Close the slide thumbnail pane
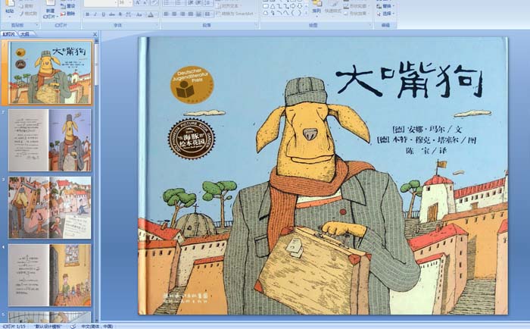 (x=95, y=34)
